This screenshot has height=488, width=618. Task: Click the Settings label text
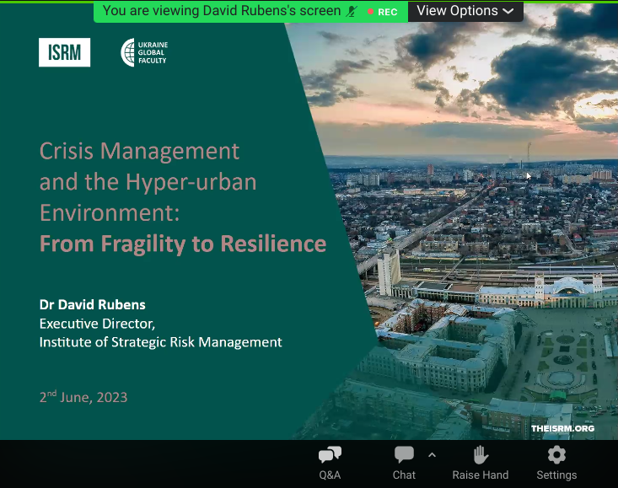click(x=556, y=475)
